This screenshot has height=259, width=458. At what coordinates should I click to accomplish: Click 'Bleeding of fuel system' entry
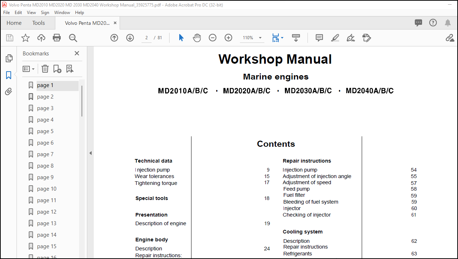[x=311, y=202]
